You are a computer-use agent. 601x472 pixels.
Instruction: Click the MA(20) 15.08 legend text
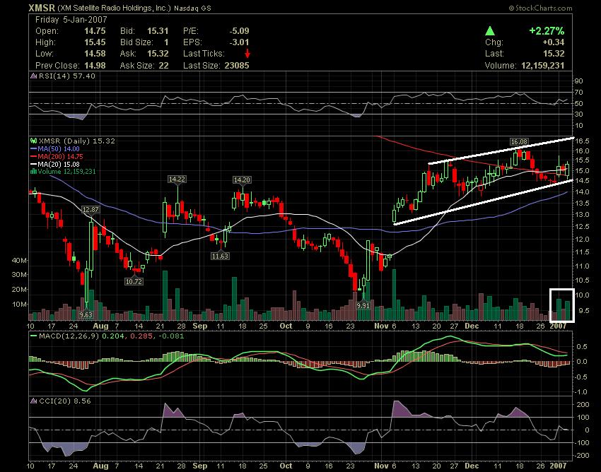tap(58, 165)
